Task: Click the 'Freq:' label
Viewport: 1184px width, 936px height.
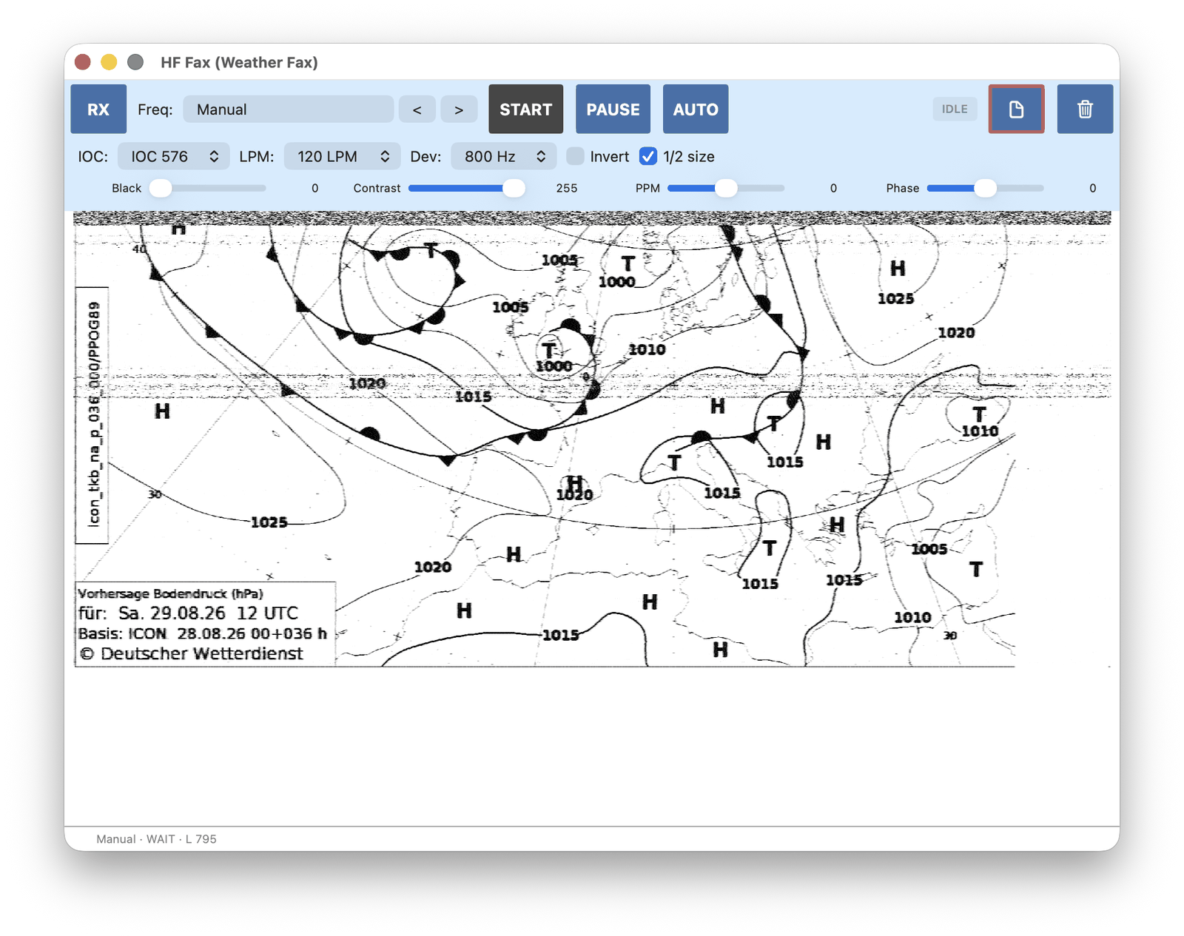Action: tap(155, 110)
